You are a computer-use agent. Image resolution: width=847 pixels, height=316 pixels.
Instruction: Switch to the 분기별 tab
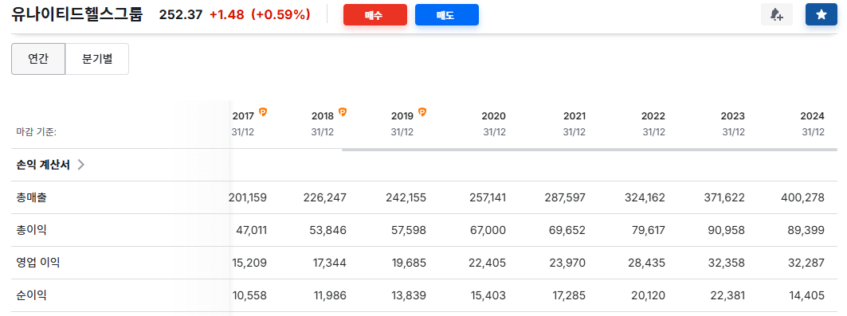tap(97, 59)
